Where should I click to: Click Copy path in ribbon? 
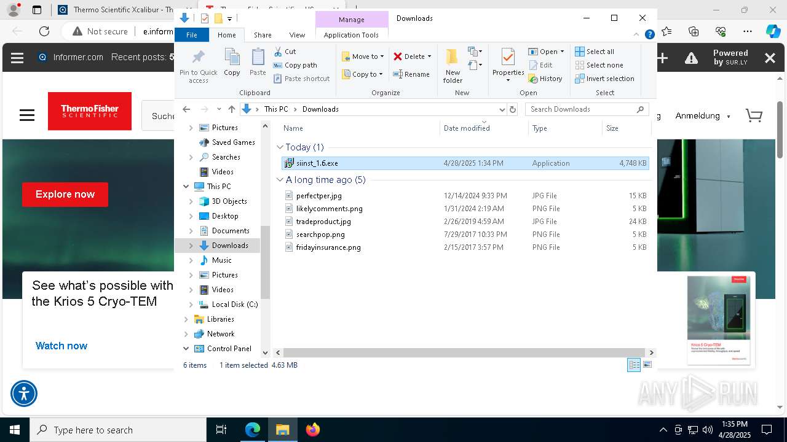tap(295, 65)
